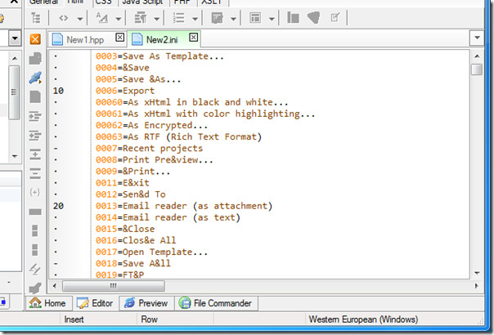The width and height of the screenshot is (494, 335).
Task: Click the left panel scroll-down arrow
Action: tap(15, 156)
